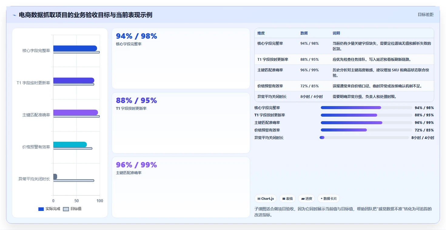Select the 核心字段完整率 table row name
Viewport: 446px width, 230px height.
coord(270,44)
